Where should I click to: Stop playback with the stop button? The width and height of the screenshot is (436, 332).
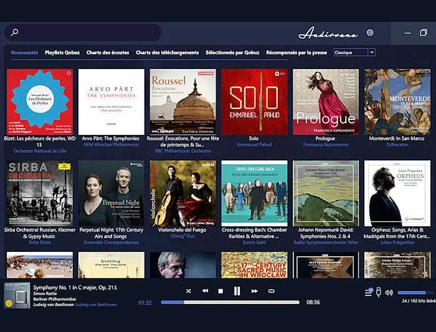click(220, 291)
